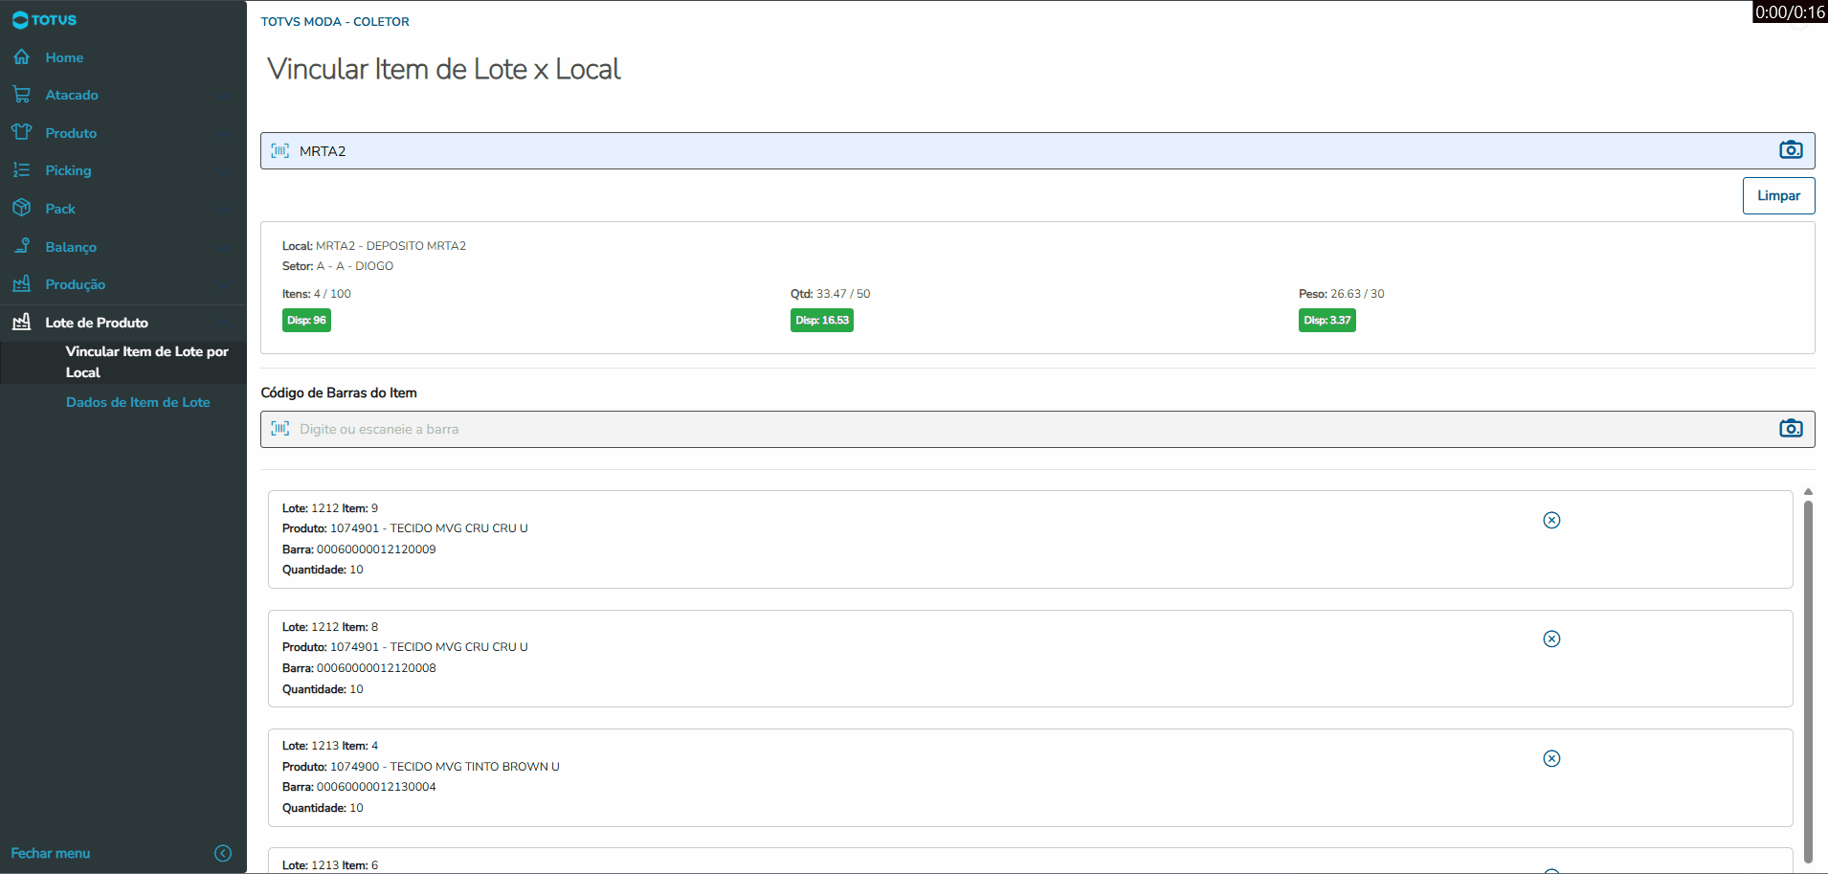
Task: Click the Disp: 96 green badge
Action: [306, 320]
